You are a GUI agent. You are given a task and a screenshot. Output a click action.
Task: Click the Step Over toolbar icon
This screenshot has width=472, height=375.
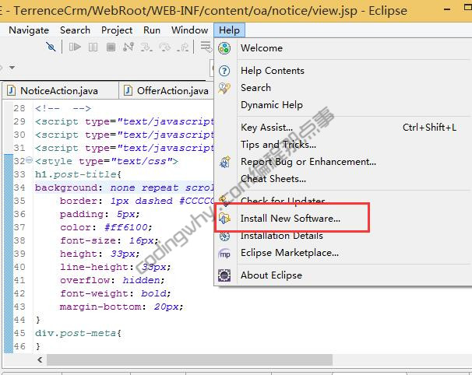[165, 47]
